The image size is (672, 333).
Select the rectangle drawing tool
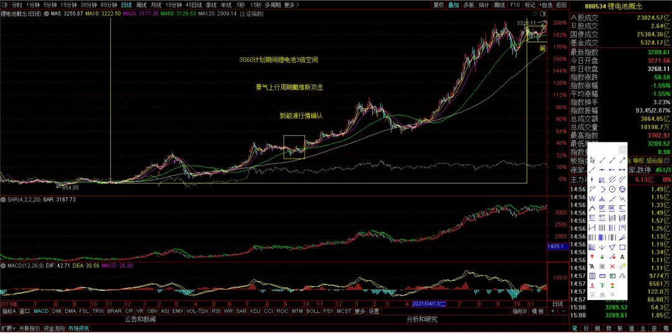click(x=622, y=247)
